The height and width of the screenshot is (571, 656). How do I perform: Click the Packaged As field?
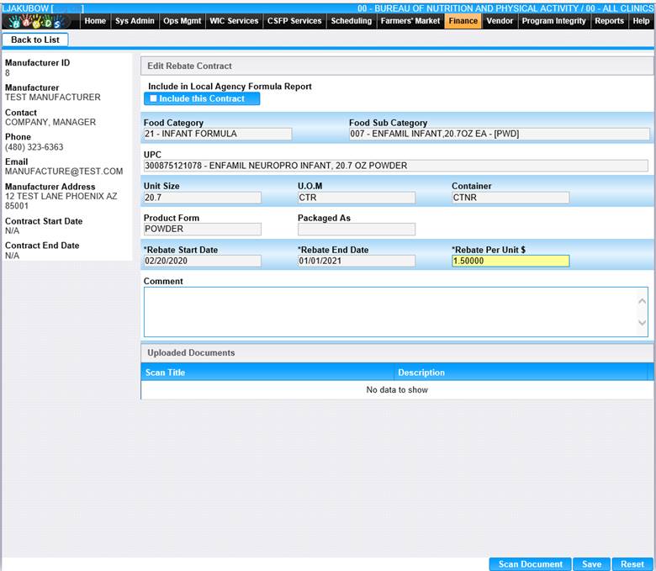[x=357, y=230]
